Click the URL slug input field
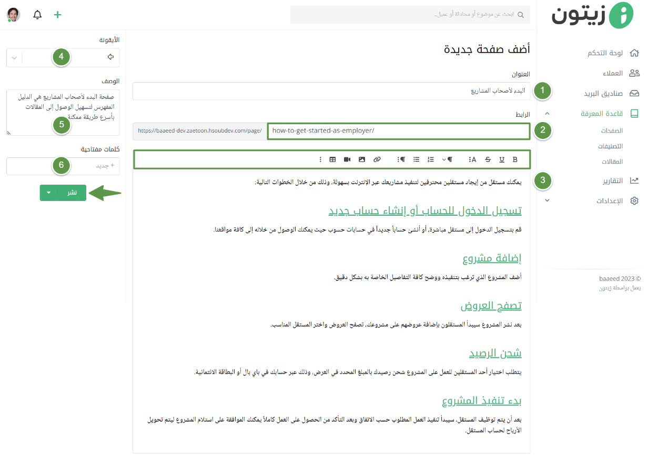 point(398,131)
